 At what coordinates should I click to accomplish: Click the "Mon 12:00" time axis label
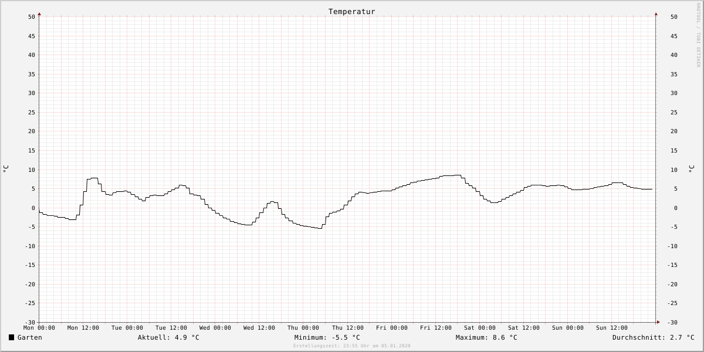click(x=83, y=328)
